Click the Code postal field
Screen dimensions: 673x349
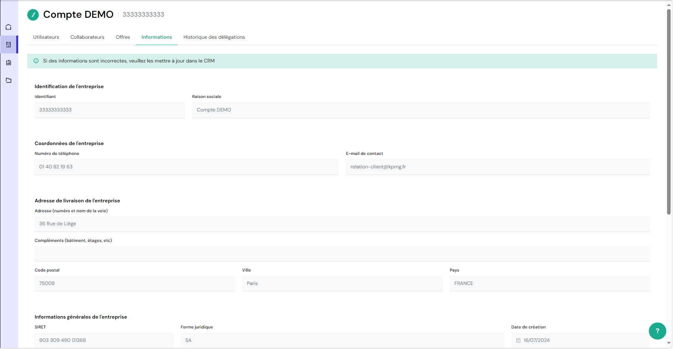(x=135, y=283)
